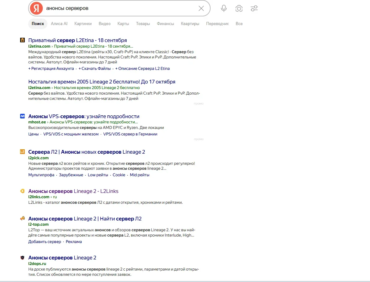Open the Все services menu
The image size is (370, 282).
point(239,23)
